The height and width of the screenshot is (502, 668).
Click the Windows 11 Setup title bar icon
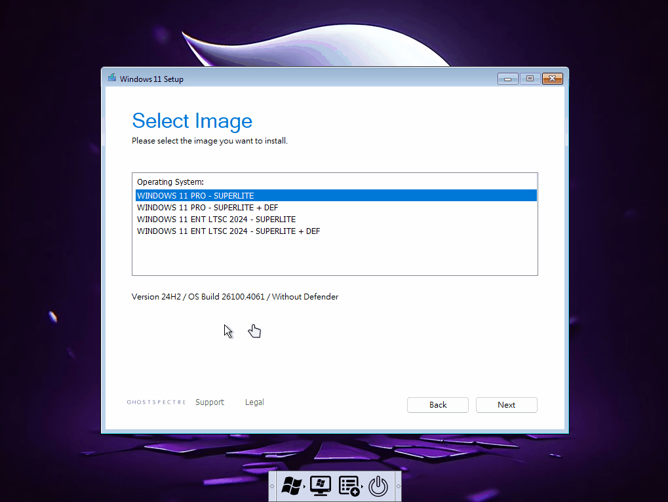(x=112, y=78)
